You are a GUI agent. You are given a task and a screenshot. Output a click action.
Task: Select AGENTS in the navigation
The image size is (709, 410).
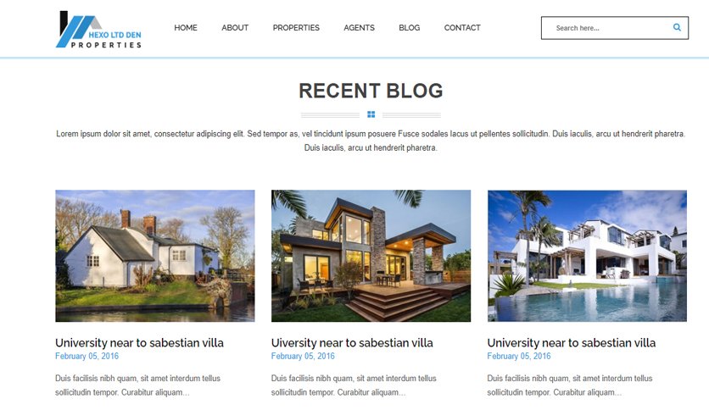tap(359, 28)
